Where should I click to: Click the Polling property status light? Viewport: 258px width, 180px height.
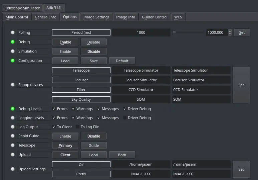(x=13, y=32)
